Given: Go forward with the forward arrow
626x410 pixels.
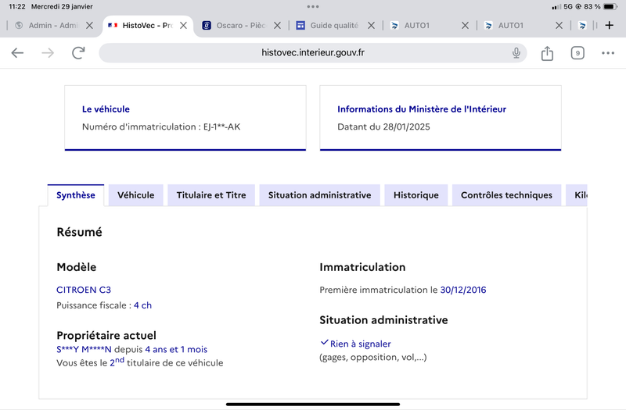Looking at the screenshot, I should (x=48, y=52).
